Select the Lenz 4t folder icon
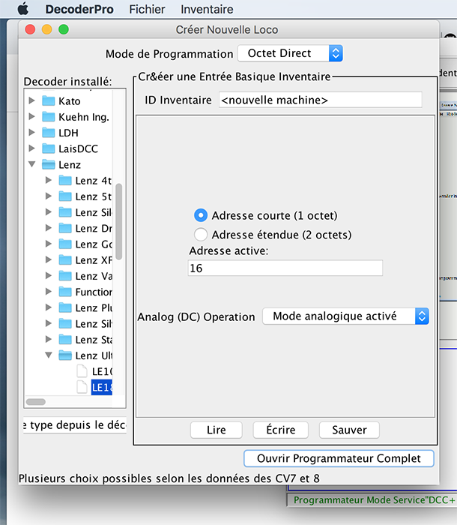The width and height of the screenshot is (457, 525). tap(65, 180)
